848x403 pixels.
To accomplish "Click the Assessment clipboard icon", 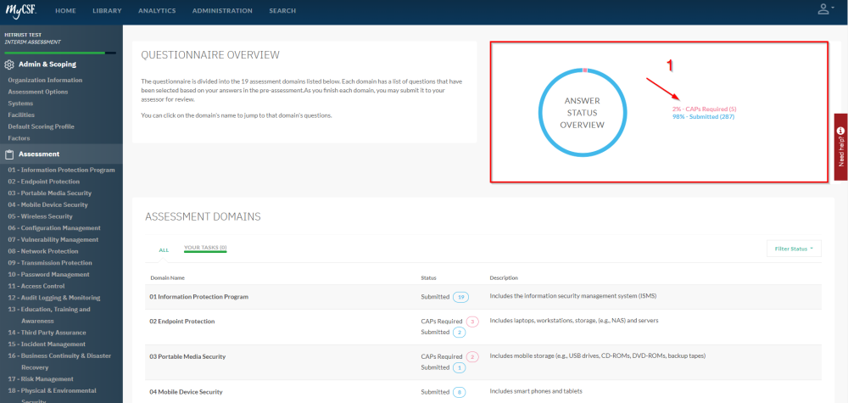I will pos(8,154).
